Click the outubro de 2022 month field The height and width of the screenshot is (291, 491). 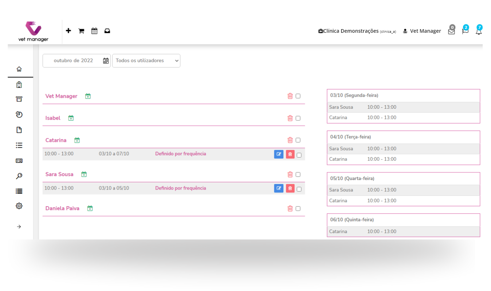coord(73,61)
